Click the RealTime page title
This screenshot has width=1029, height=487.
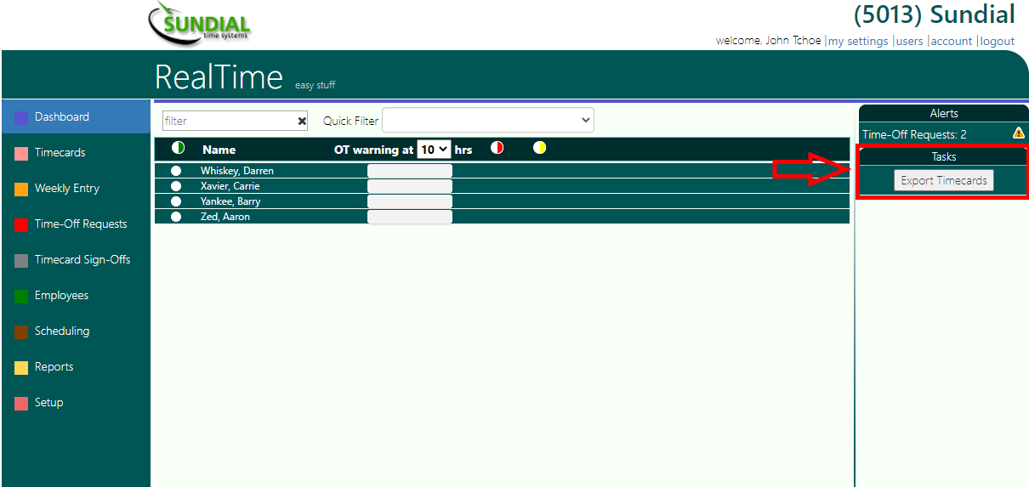[x=219, y=77]
